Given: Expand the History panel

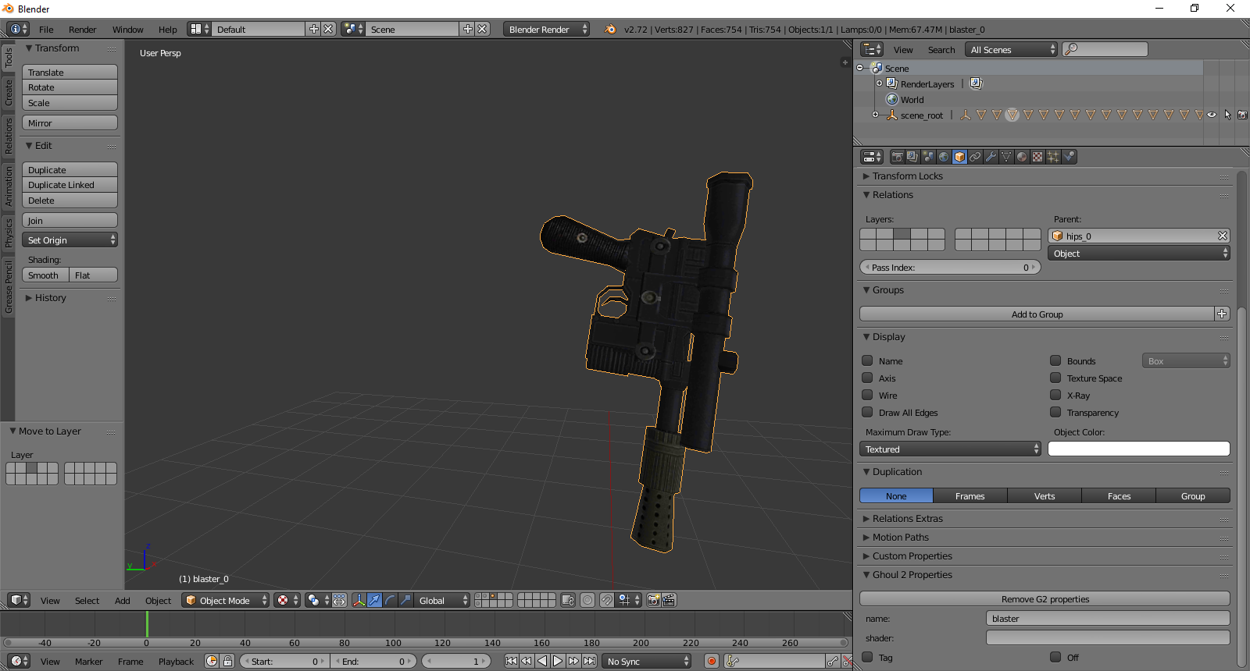Looking at the screenshot, I should click(x=50, y=298).
